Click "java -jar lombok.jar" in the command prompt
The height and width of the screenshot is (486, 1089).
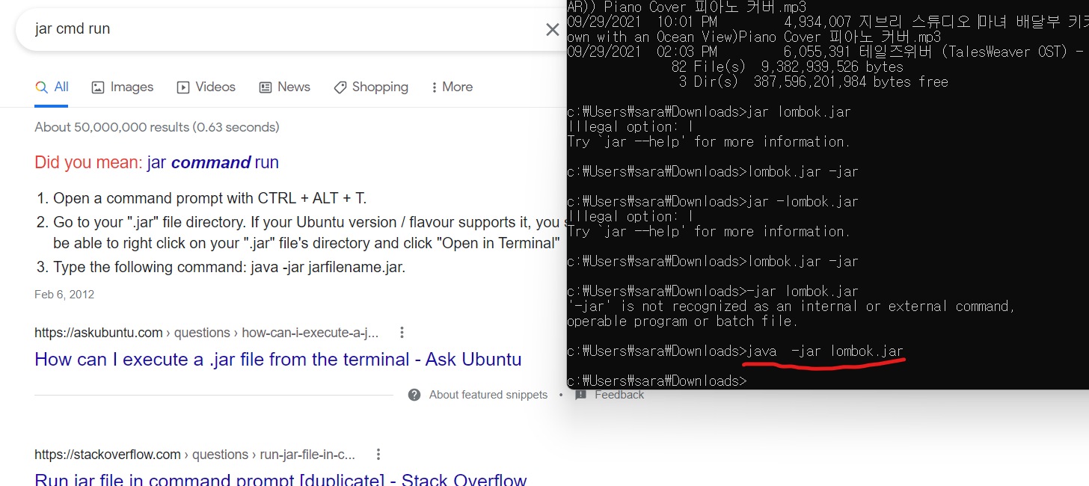823,351
